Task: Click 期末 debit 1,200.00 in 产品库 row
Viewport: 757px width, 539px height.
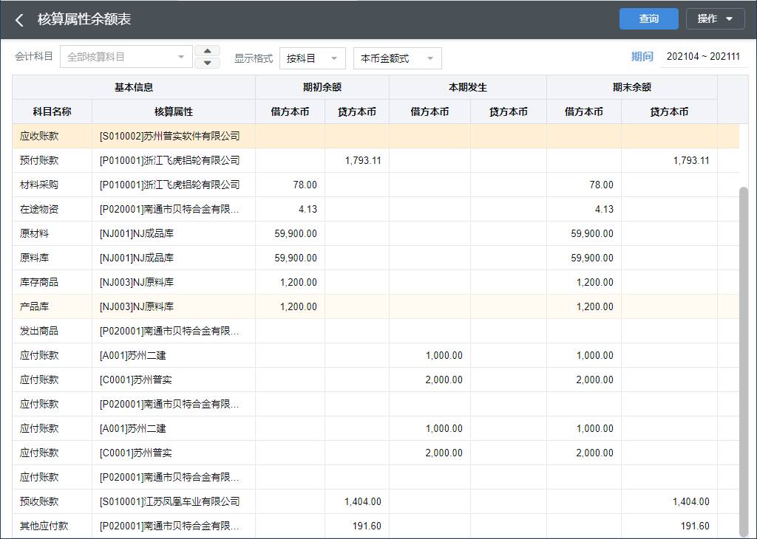Action: click(584, 306)
